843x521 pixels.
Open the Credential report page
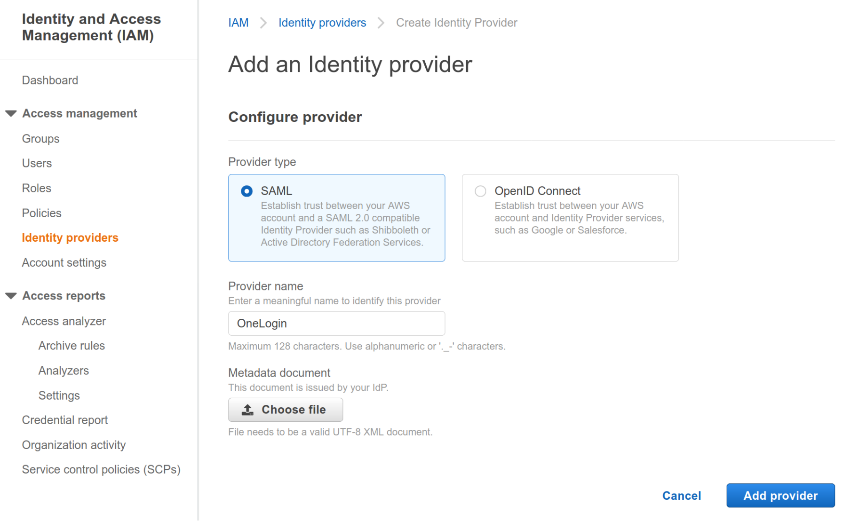pyautogui.click(x=65, y=420)
